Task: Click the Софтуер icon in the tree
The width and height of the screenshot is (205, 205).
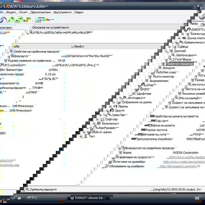Action: 102,119
